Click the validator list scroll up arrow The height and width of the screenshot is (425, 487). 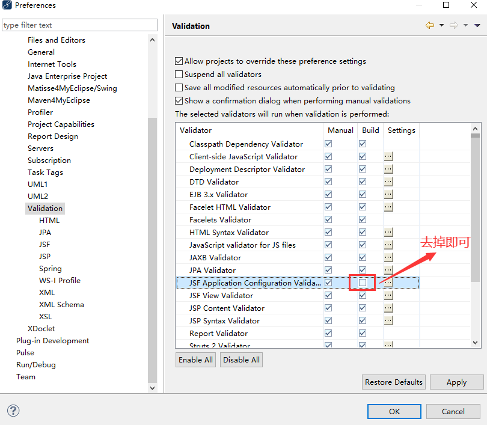[x=475, y=128]
